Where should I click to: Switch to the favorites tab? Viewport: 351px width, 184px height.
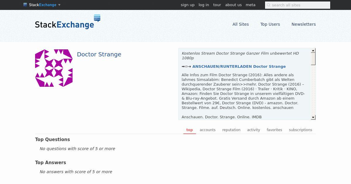point(274,130)
